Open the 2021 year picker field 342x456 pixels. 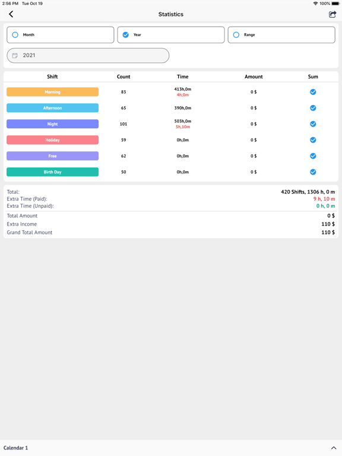click(88, 56)
